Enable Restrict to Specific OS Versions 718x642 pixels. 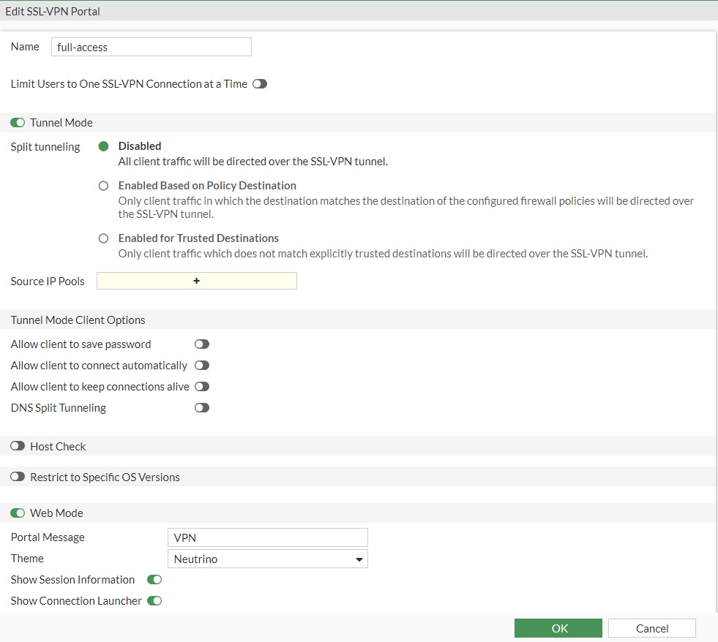click(18, 477)
